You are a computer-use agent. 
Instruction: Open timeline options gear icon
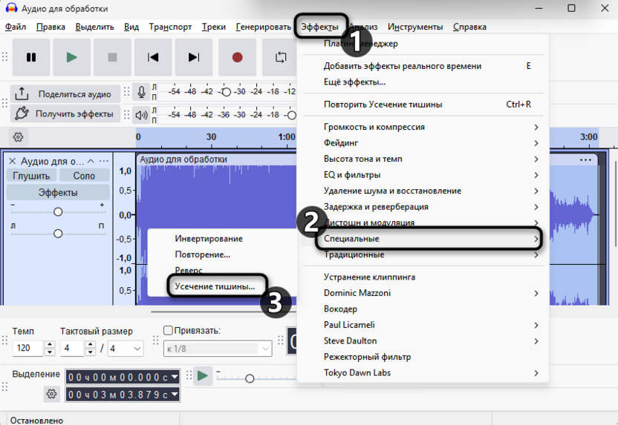(x=18, y=137)
